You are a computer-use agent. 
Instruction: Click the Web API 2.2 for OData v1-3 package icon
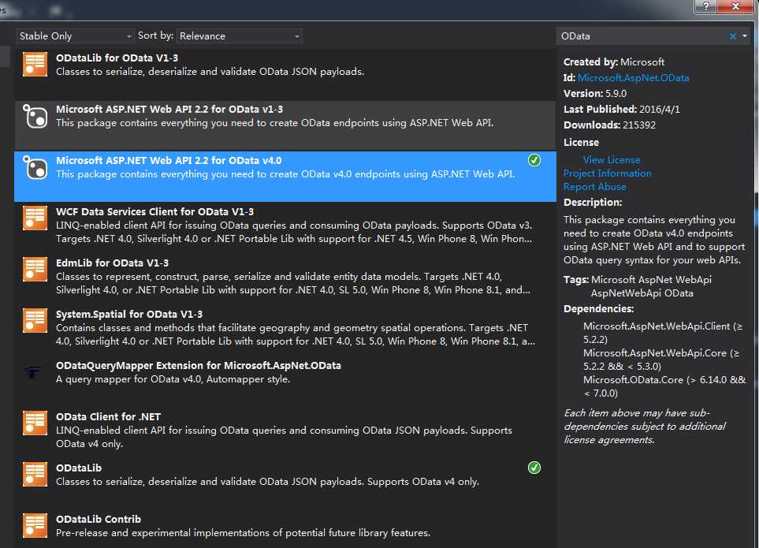click(35, 116)
